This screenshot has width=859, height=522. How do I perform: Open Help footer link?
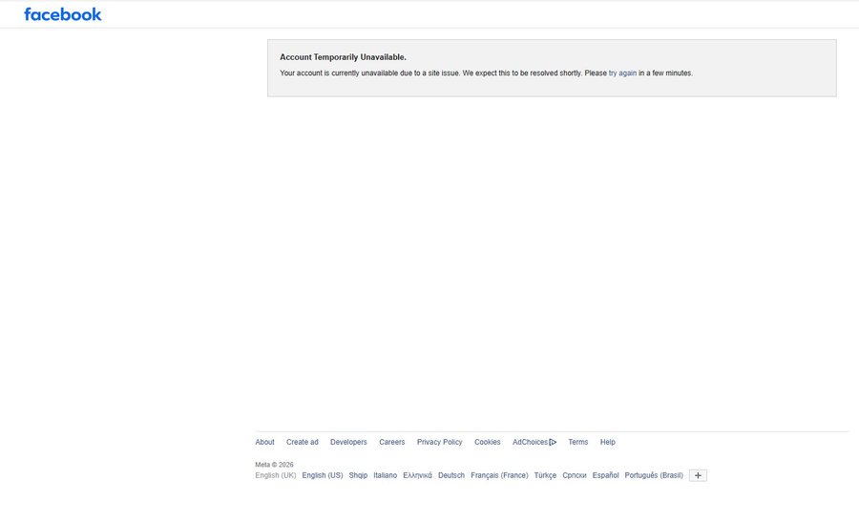click(608, 442)
